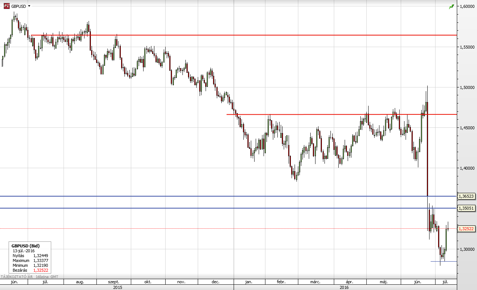Screen dimensions: 477x290
Task: Click the red 1,32522 current price axis label
Action: (x=467, y=228)
